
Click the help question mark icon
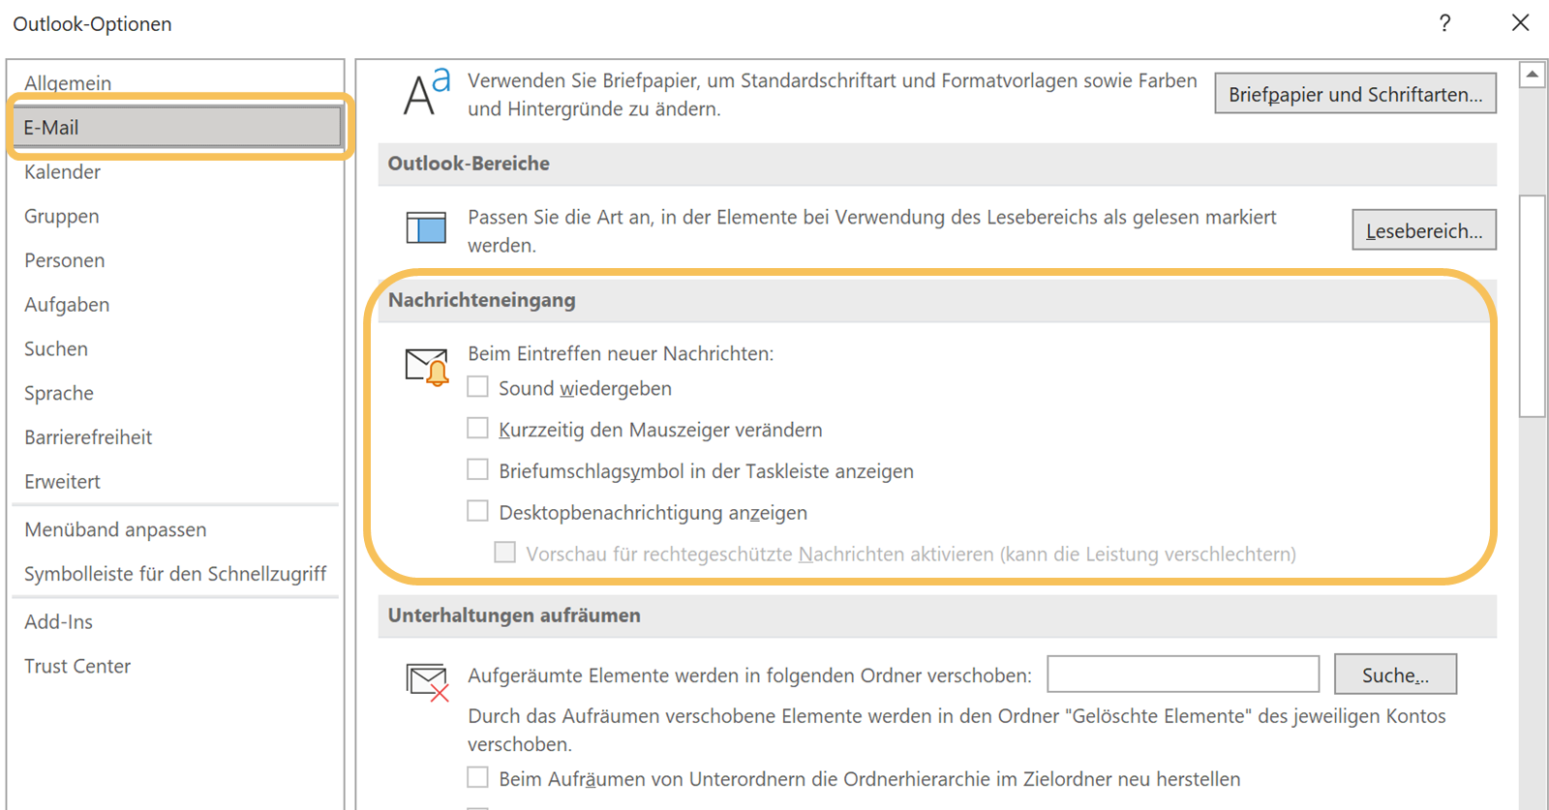tap(1444, 23)
